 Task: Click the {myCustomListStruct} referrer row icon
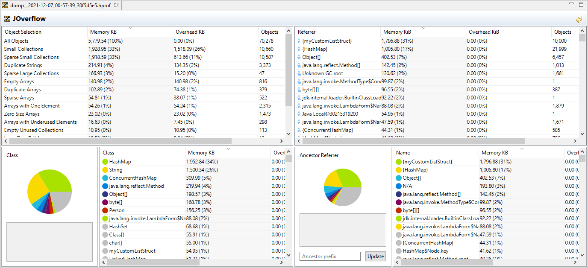click(300, 41)
